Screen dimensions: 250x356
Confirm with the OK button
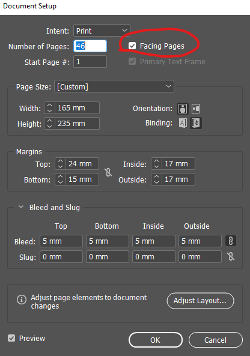156,340
